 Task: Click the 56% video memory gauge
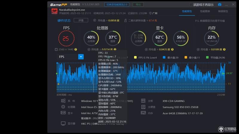coord(181,39)
